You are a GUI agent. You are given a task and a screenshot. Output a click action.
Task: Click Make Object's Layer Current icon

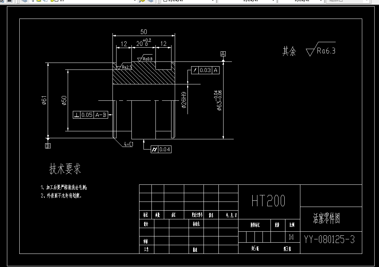pyautogui.click(x=142, y=1)
